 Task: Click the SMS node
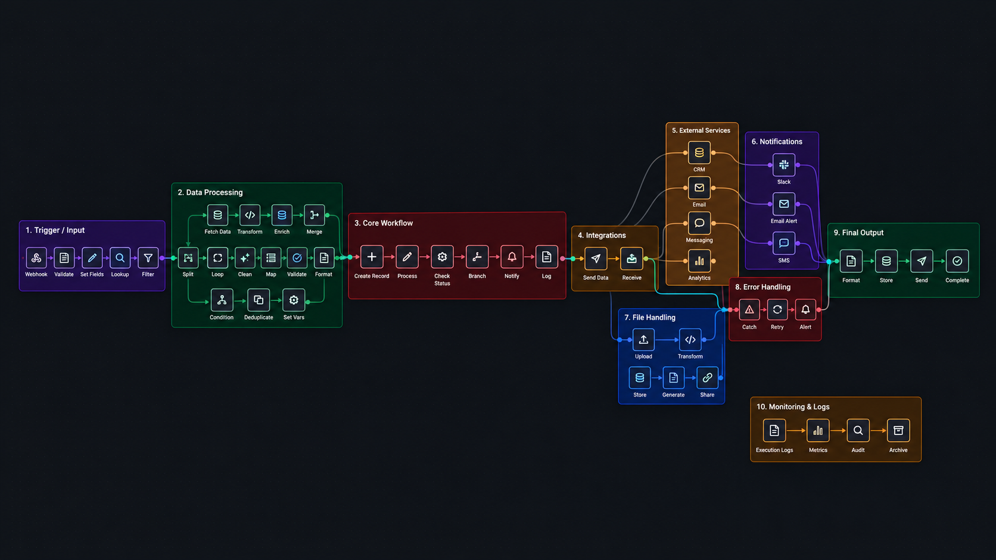tap(784, 243)
